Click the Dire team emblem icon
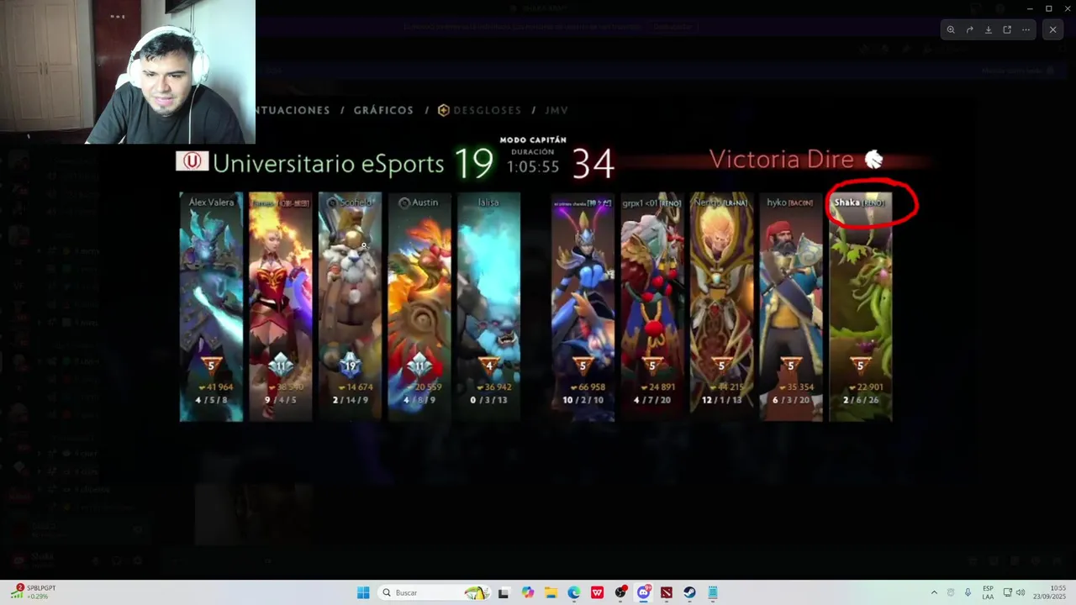This screenshot has height=605, width=1076. pyautogui.click(x=874, y=160)
